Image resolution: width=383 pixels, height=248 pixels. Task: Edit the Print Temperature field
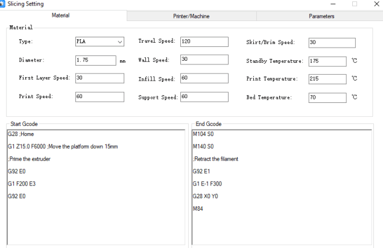pyautogui.click(x=327, y=79)
